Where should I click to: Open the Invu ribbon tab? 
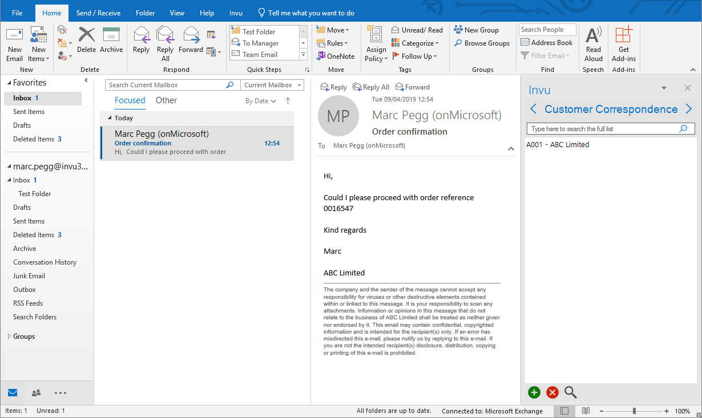[x=236, y=13]
